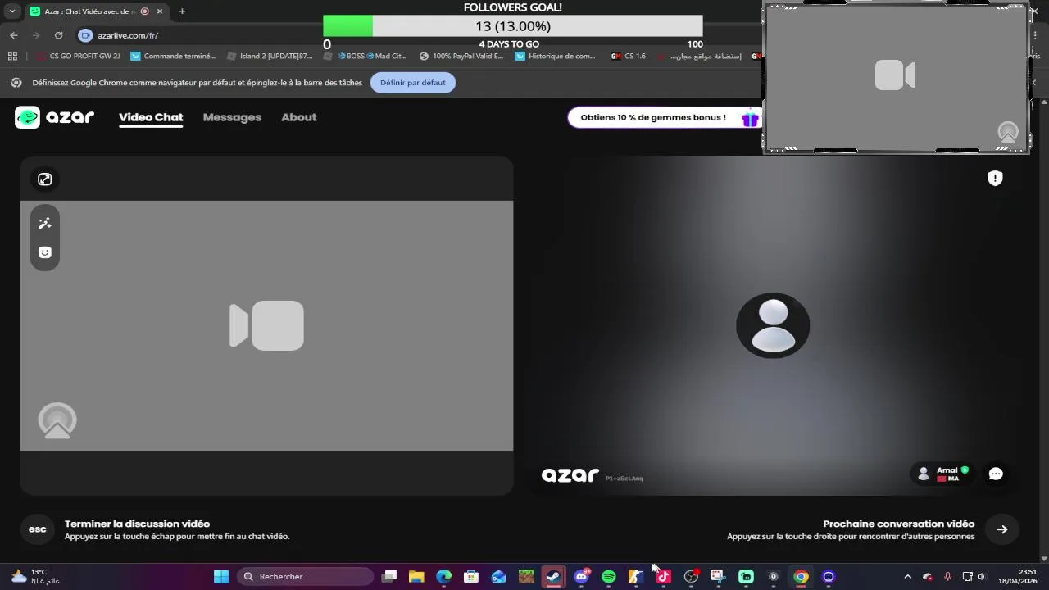This screenshot has width=1049, height=590.
Task: Reload the page with refresh icon
Action: click(x=58, y=35)
